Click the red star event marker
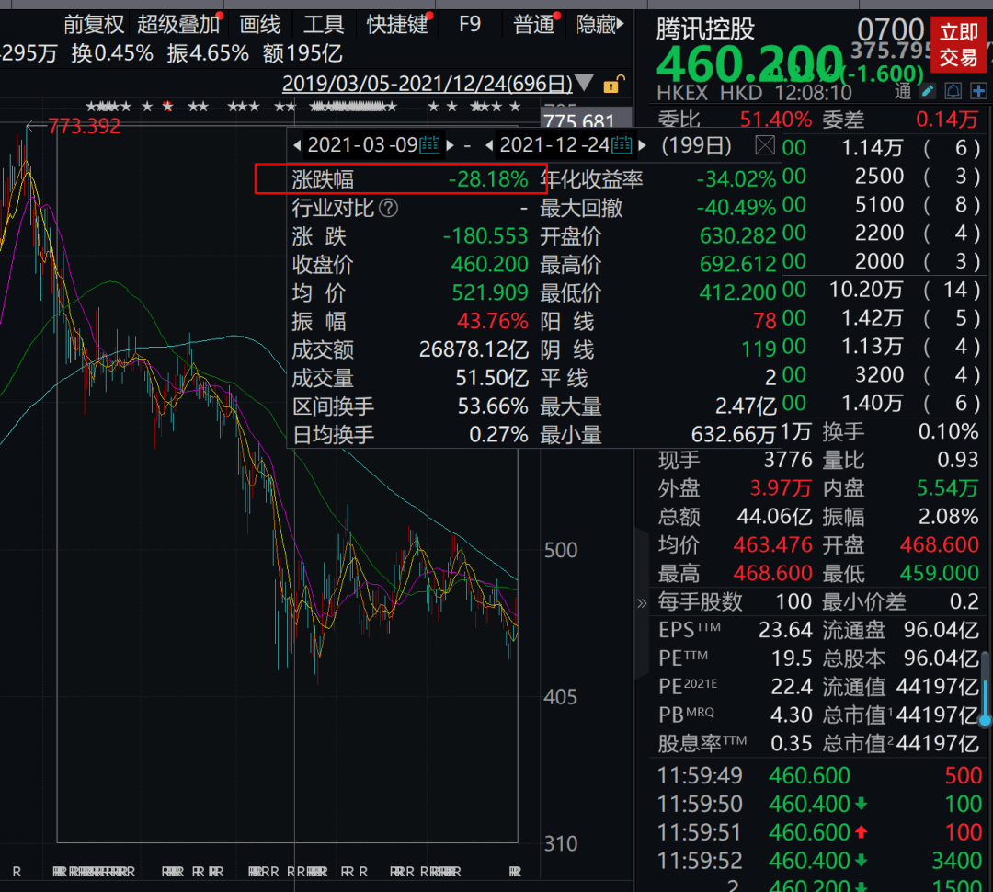 pos(168,106)
